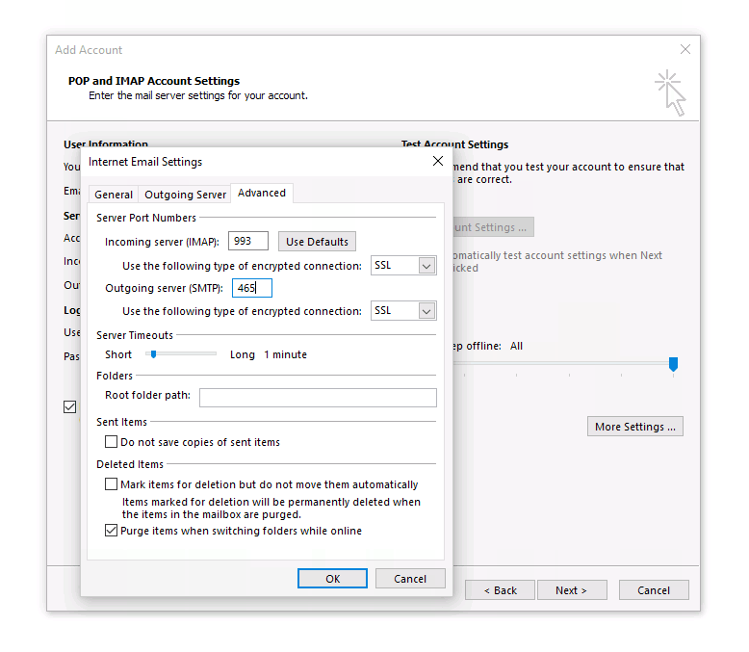This screenshot has height=652, width=749.
Task: Go to the Next step
Action: pos(570,590)
